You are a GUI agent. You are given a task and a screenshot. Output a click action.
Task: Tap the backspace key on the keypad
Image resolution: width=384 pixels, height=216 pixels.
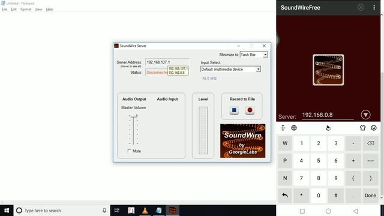click(371, 143)
